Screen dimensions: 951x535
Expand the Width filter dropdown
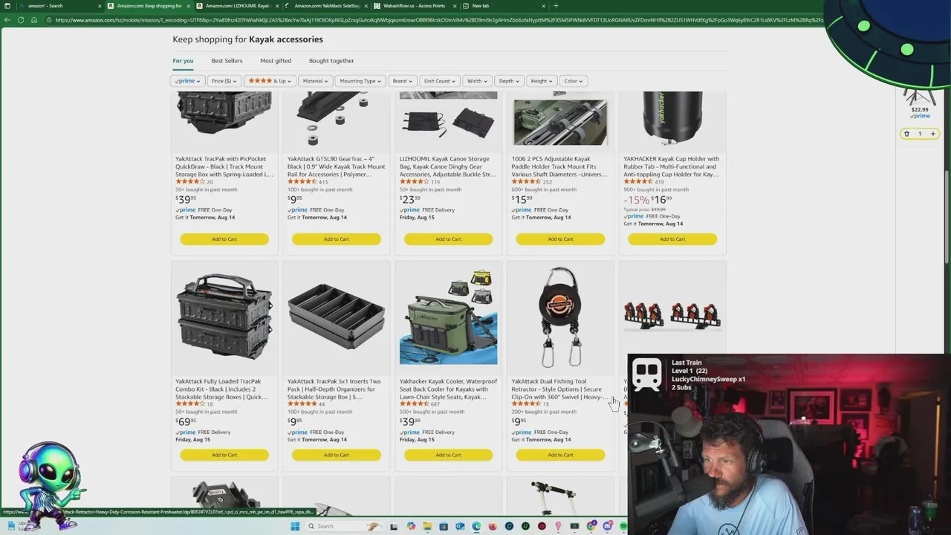477,81
